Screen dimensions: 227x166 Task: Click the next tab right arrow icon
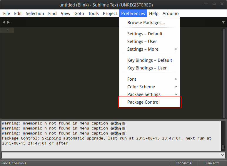9,22
